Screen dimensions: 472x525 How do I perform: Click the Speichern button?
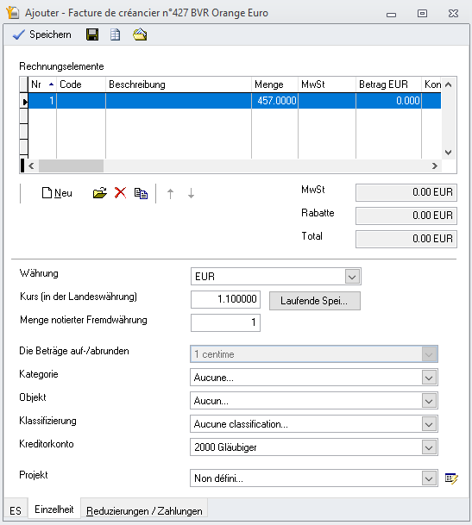pos(42,34)
